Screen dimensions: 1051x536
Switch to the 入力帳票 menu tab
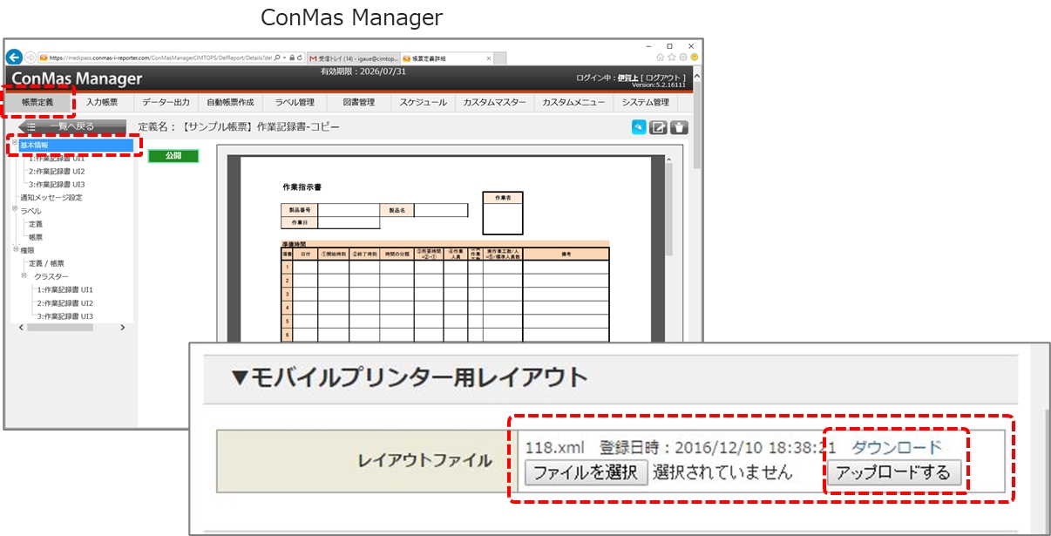click(102, 102)
